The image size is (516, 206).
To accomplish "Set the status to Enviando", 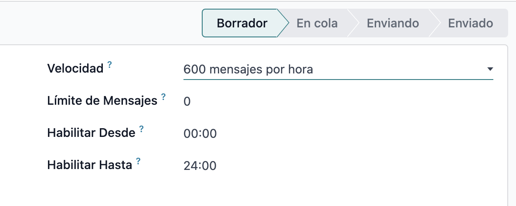I will click(393, 23).
